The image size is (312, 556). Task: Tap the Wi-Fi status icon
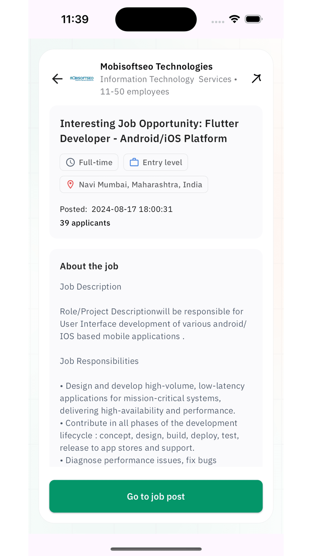234,19
